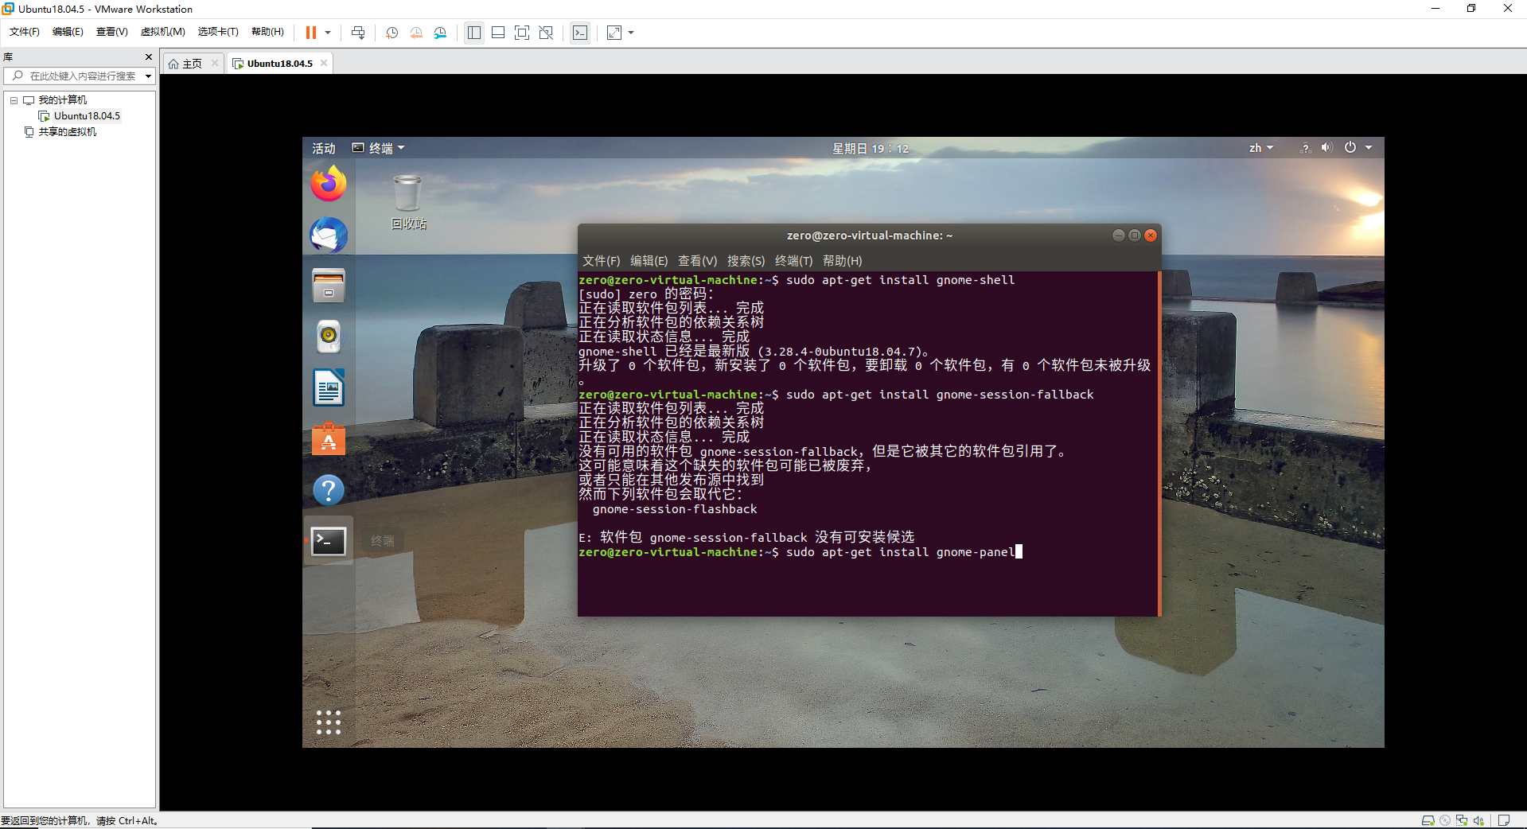The height and width of the screenshot is (829, 1527).
Task: Show applications grid in the dock
Action: (x=329, y=722)
